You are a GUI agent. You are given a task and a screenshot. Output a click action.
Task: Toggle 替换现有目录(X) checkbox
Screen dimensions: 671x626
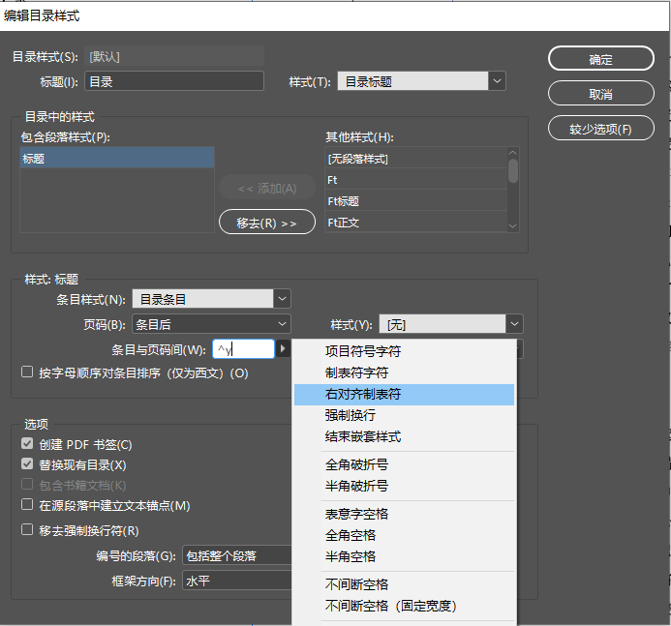coord(27,464)
